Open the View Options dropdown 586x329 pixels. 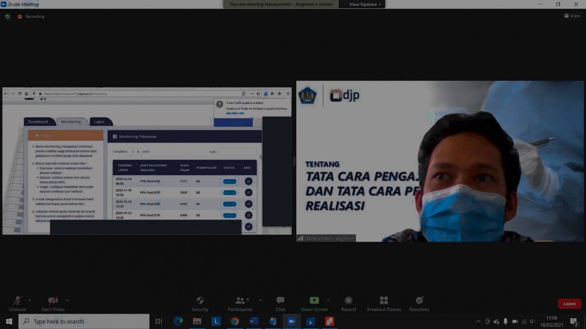[x=365, y=4]
